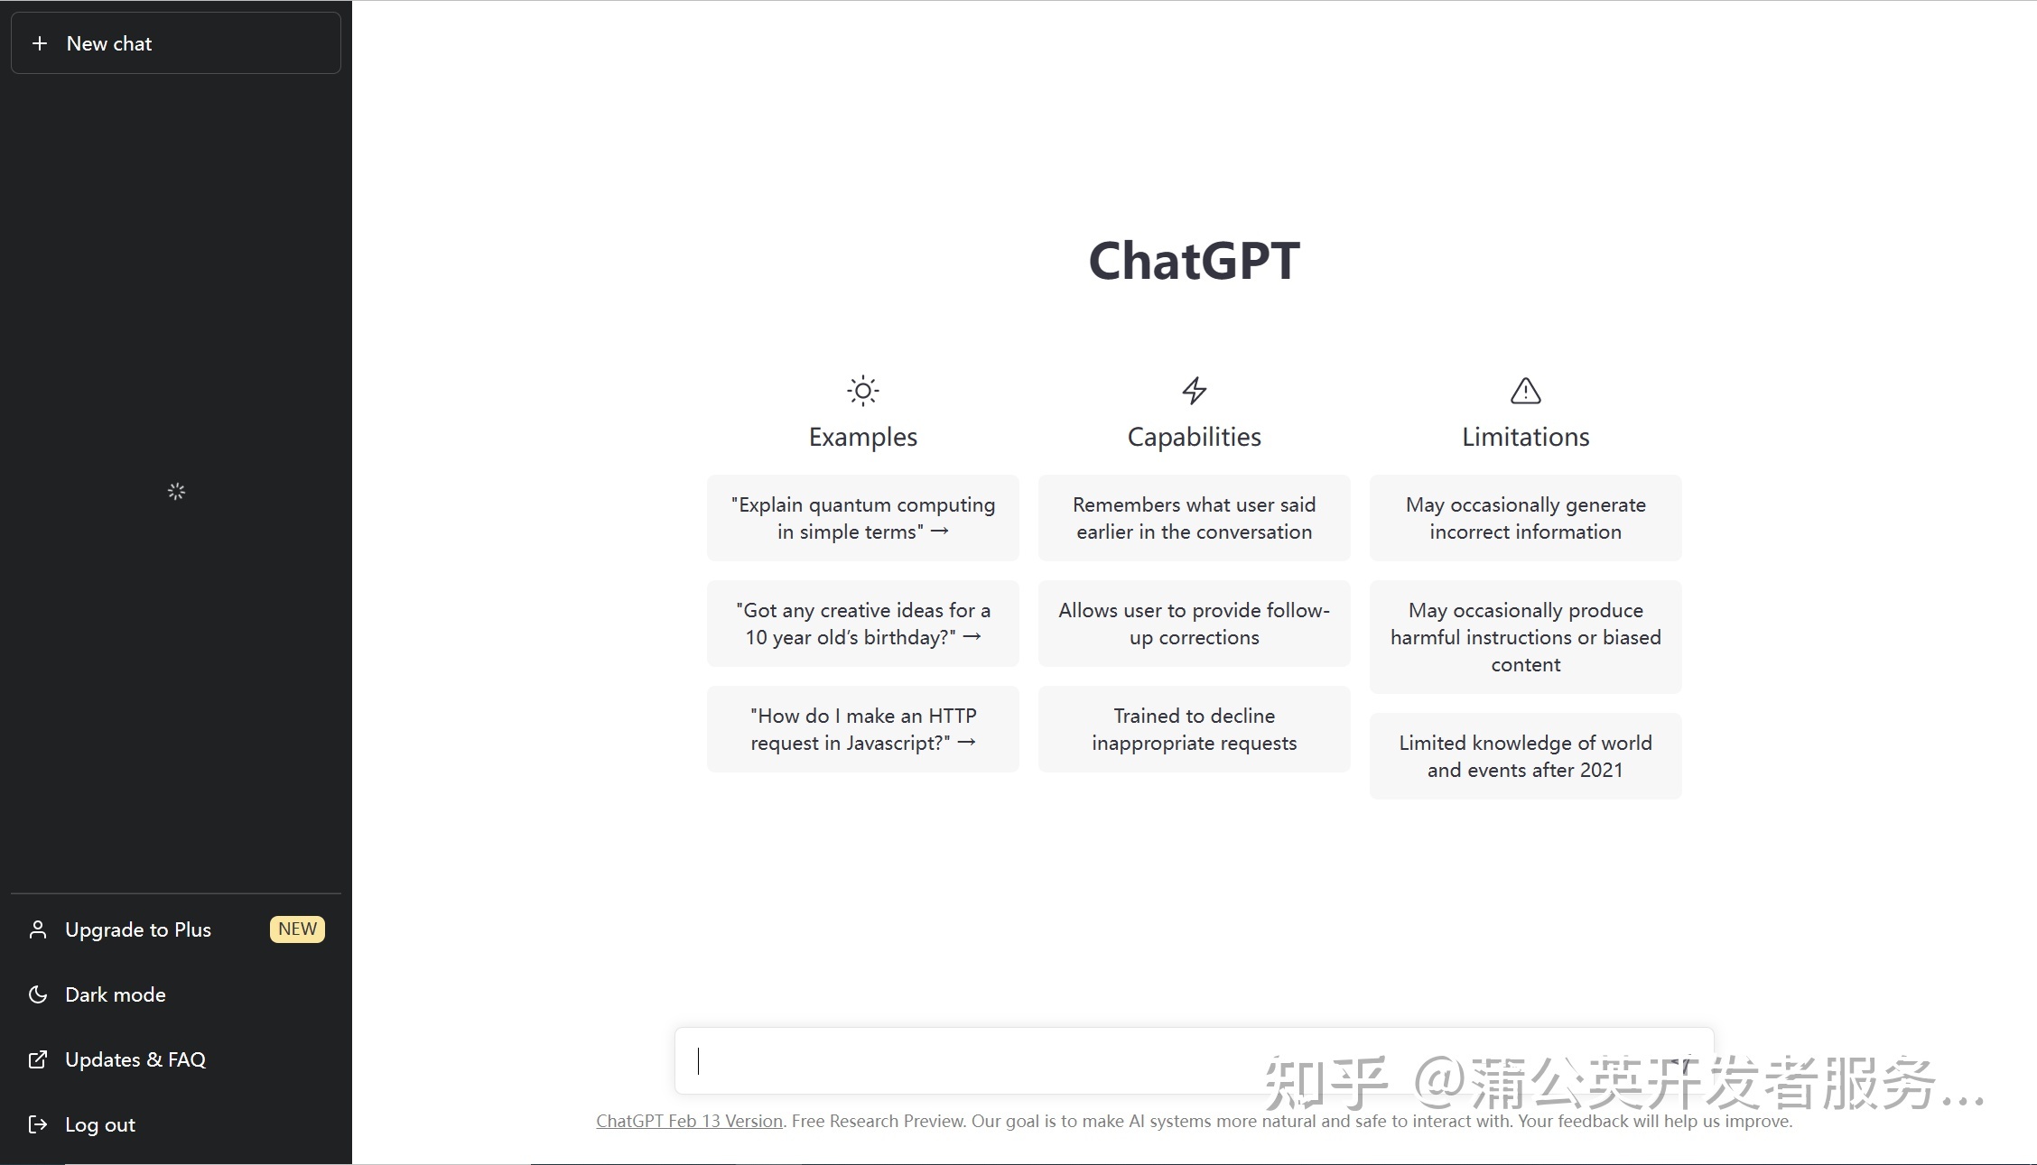Click the Dark mode moon icon
This screenshot has width=2037, height=1165.
(38, 994)
